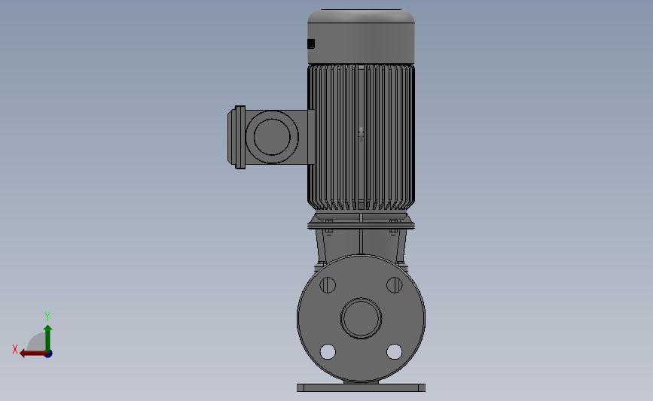Select the small black nameplate on the fan cover
The height and width of the screenshot is (401, 653).
pos(311,44)
